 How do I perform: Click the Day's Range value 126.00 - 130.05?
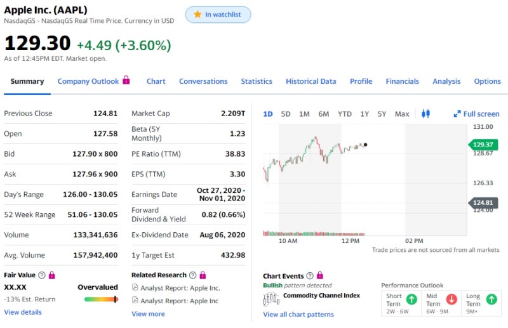(90, 194)
